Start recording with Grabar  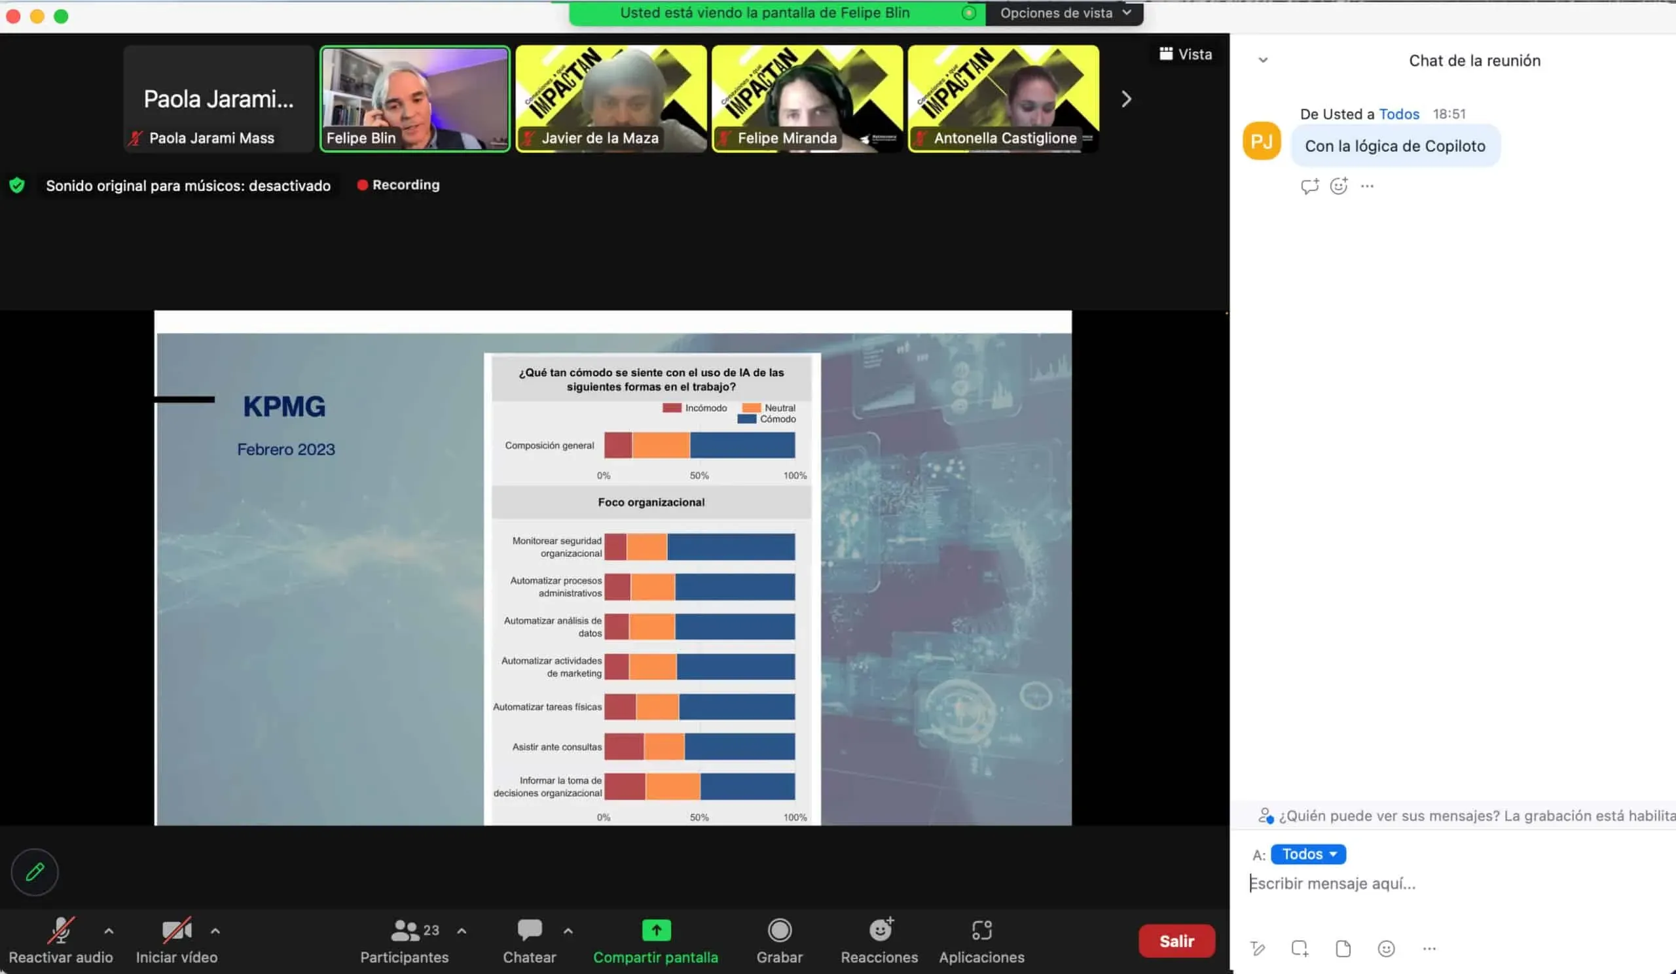click(x=780, y=940)
